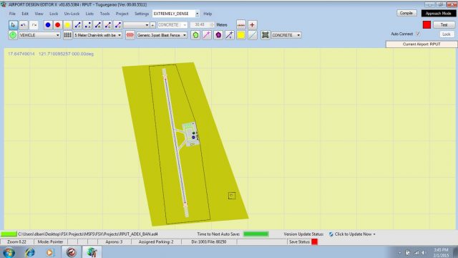Click the red ruler measure icon
The height and width of the screenshot is (258, 458).
pos(241,25)
